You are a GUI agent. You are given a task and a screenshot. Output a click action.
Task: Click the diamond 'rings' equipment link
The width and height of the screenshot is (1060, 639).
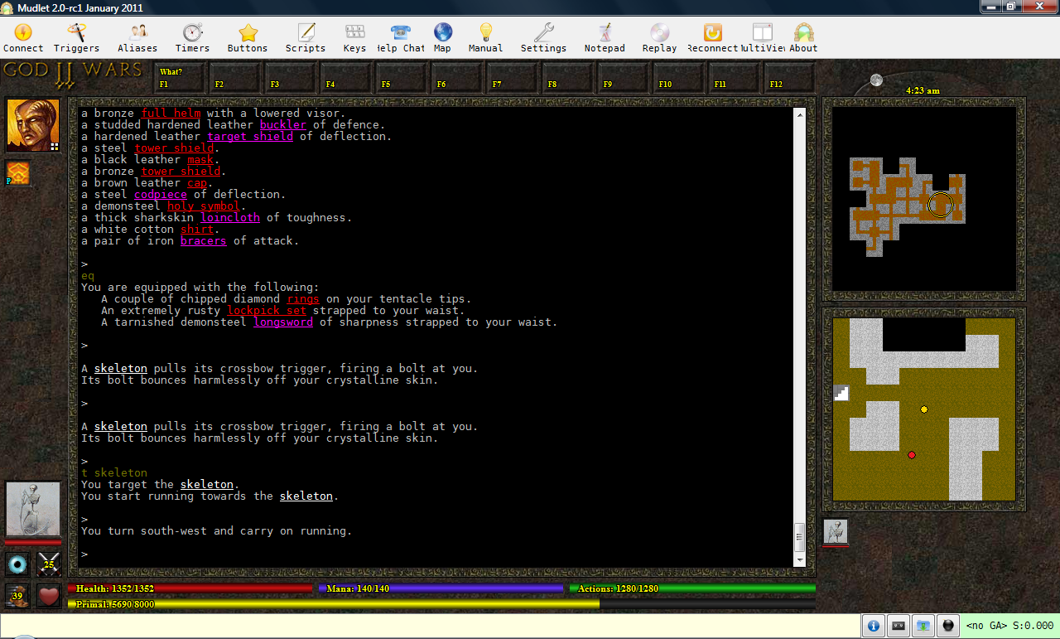(303, 299)
